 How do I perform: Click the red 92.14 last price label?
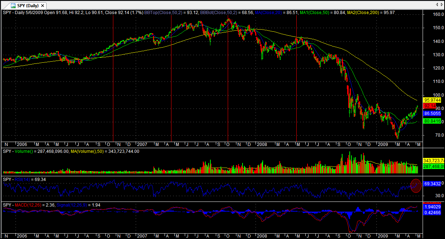429,106
